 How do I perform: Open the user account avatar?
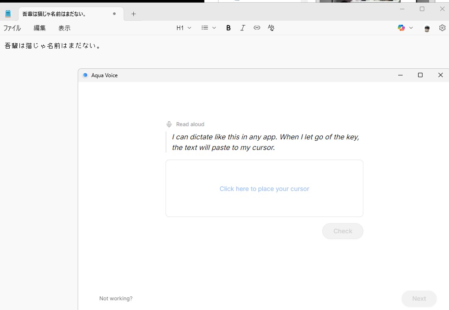coord(427,28)
